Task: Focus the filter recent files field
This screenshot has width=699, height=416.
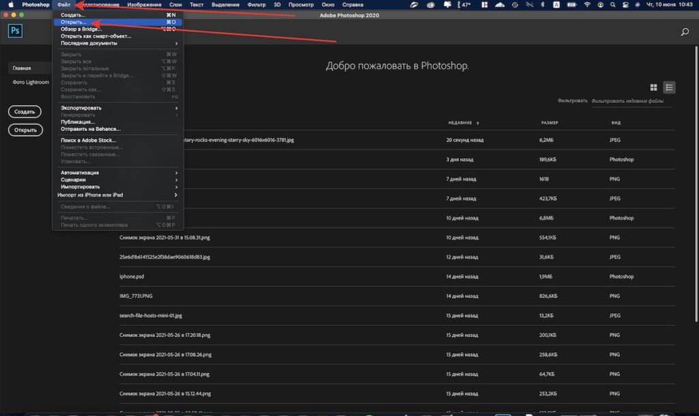Action: [631, 101]
